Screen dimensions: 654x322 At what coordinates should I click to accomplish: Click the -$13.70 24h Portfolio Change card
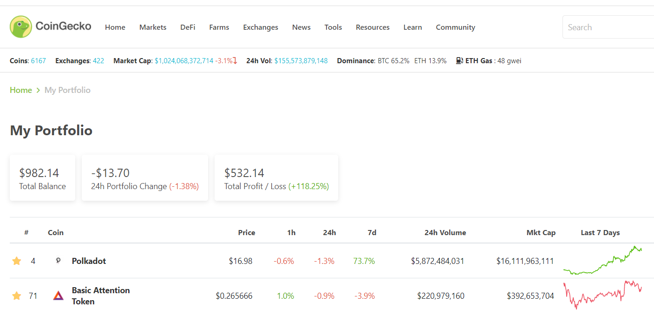[145, 178]
